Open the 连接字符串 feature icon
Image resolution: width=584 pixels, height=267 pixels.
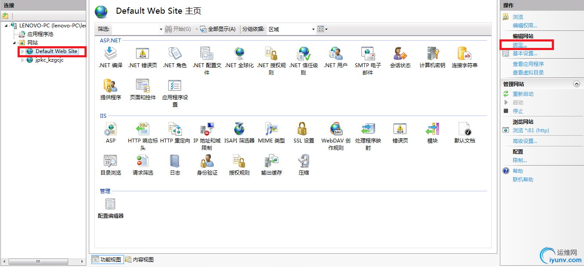point(464,54)
